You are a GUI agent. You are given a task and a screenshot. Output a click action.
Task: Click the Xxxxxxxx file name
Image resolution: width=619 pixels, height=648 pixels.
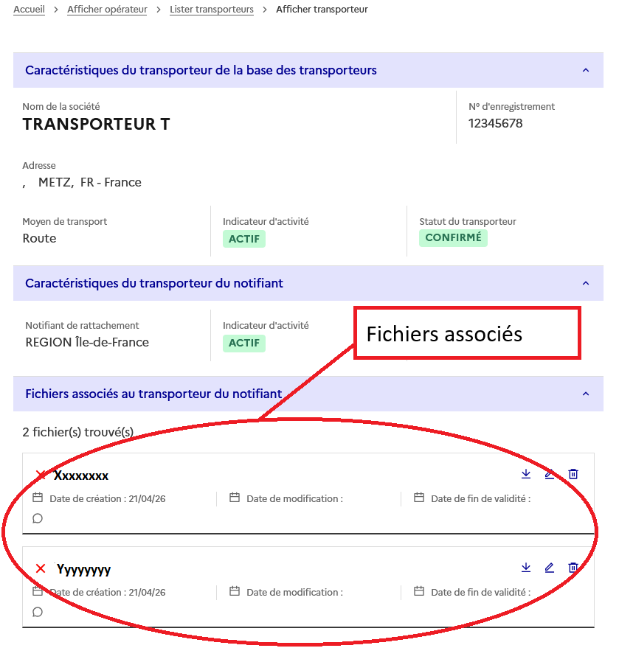point(81,475)
